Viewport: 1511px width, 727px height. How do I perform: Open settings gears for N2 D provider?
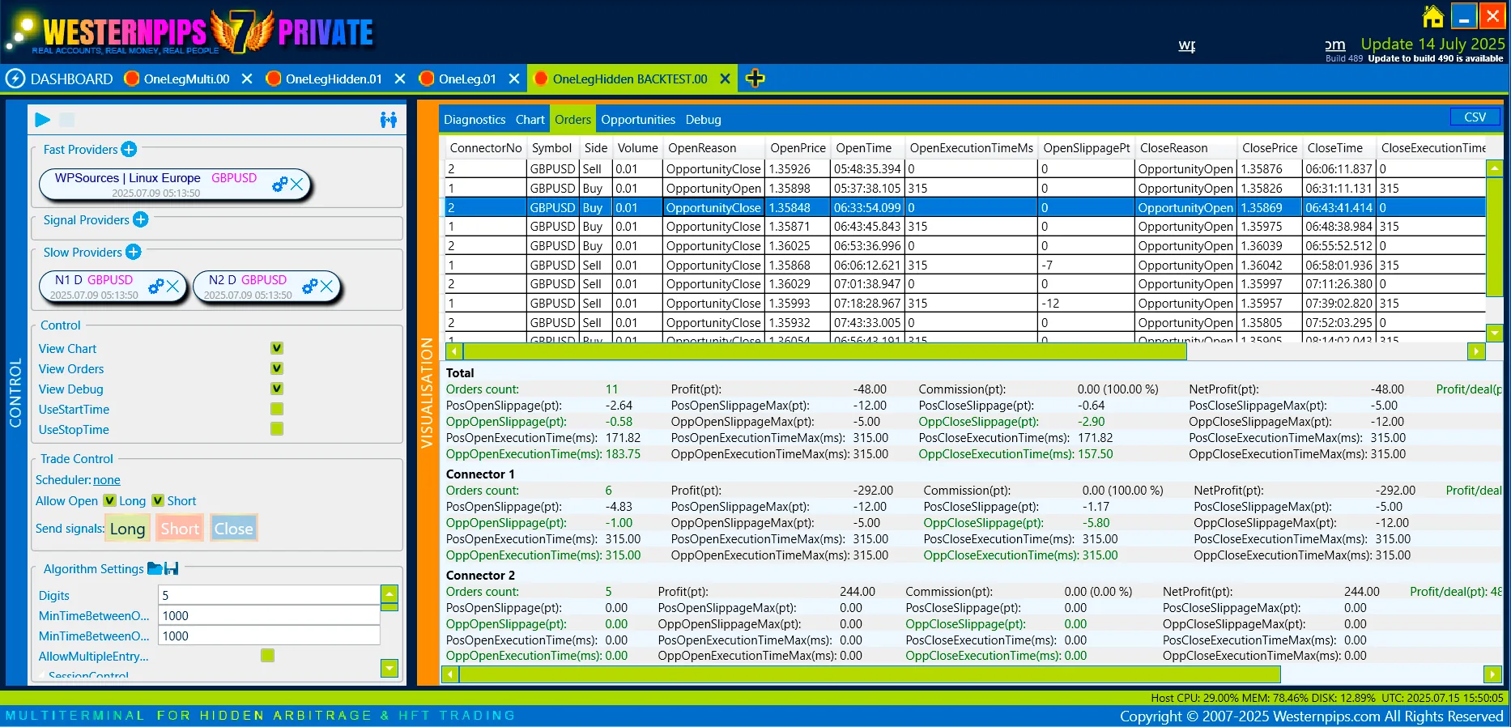pyautogui.click(x=309, y=286)
